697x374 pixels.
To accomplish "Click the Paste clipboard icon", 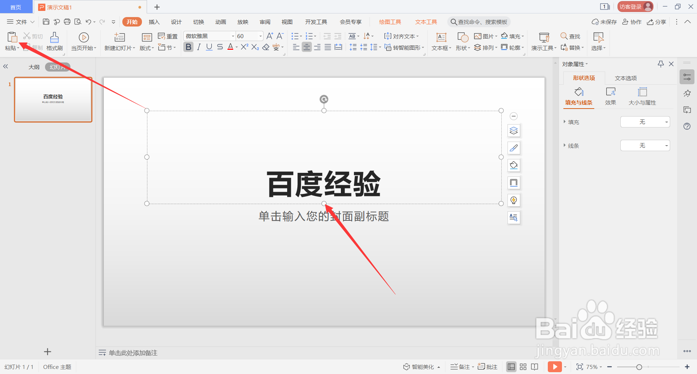I will [12, 37].
